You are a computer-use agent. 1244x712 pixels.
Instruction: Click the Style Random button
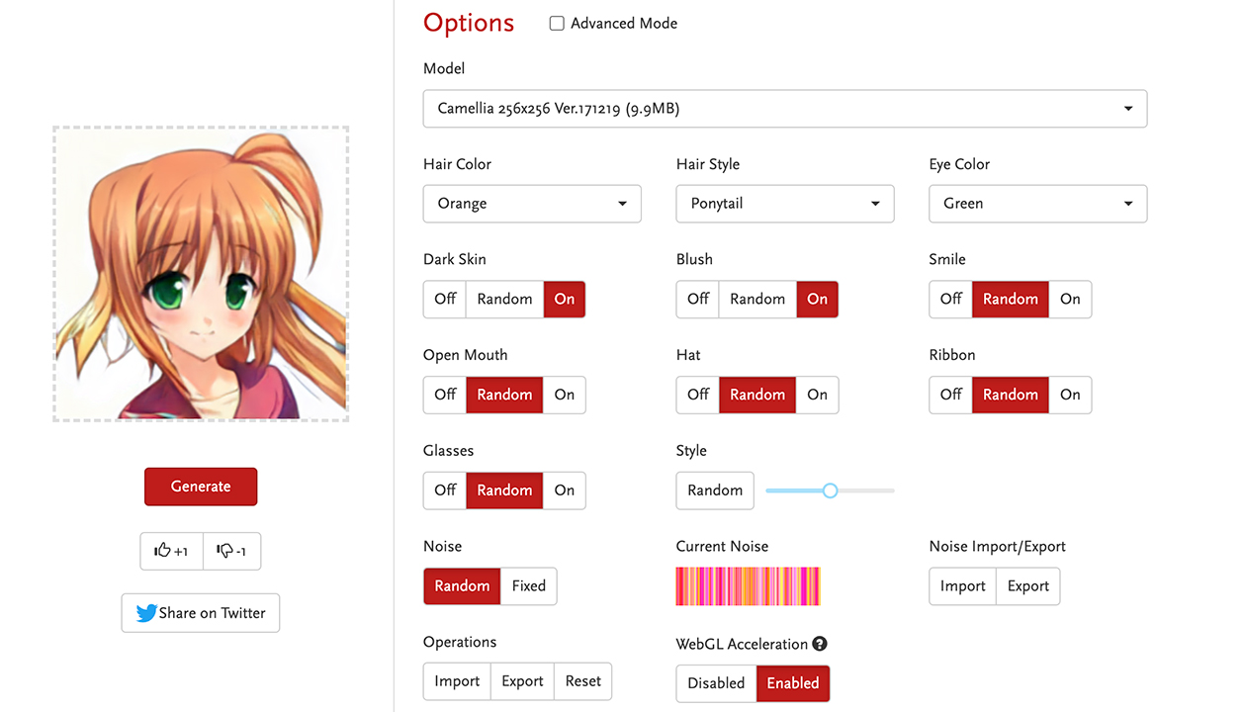tap(715, 490)
